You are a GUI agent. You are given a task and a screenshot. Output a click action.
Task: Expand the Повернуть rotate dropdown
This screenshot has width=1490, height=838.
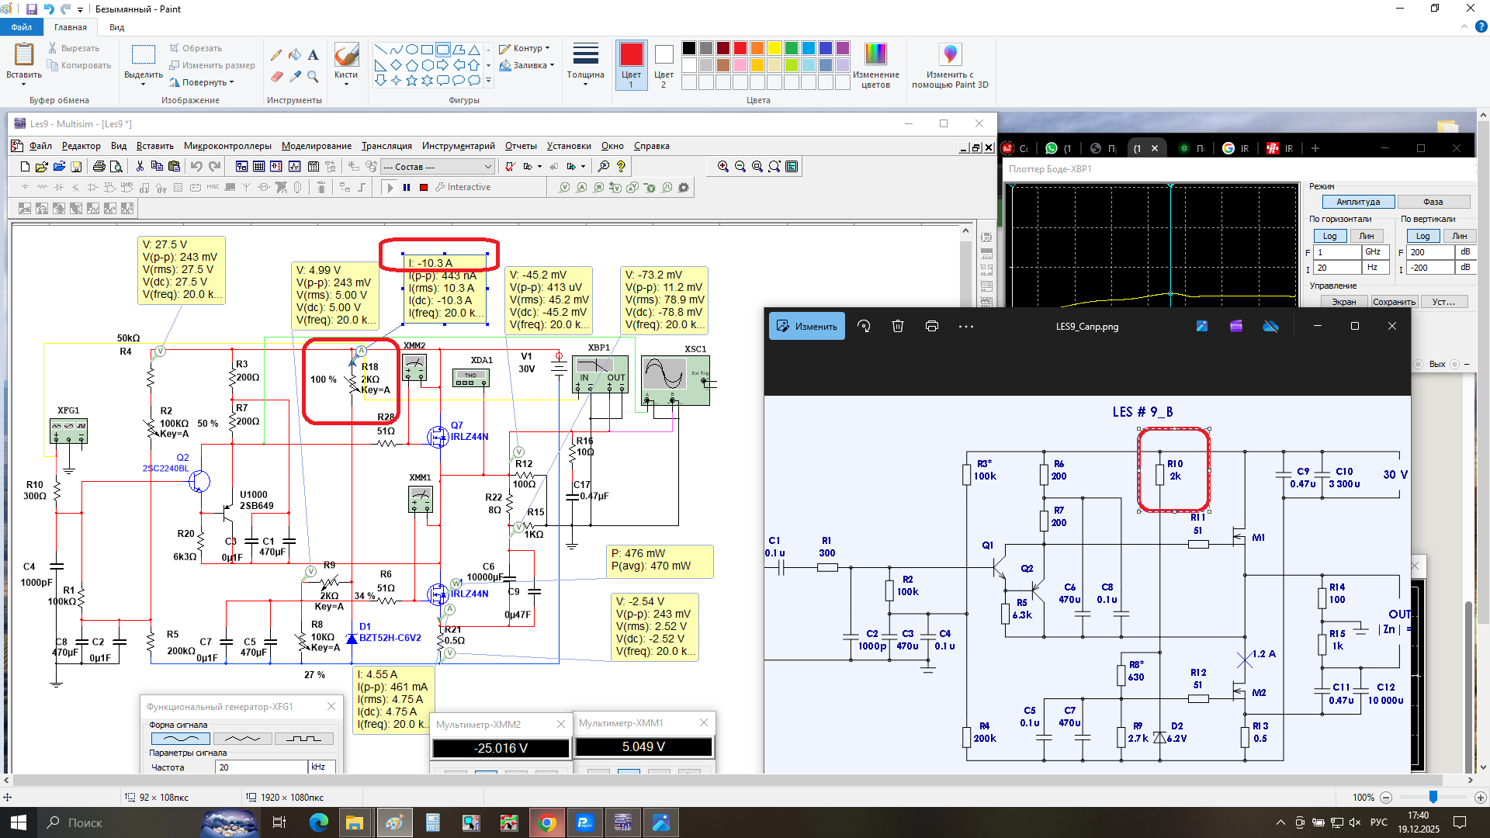pos(202,82)
